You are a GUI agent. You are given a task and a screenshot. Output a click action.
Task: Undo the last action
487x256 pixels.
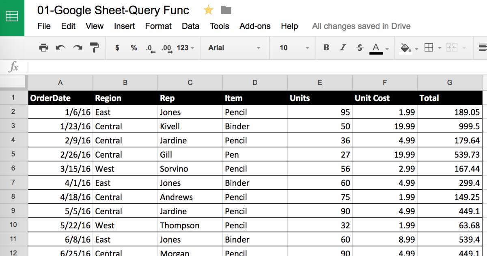coord(60,48)
